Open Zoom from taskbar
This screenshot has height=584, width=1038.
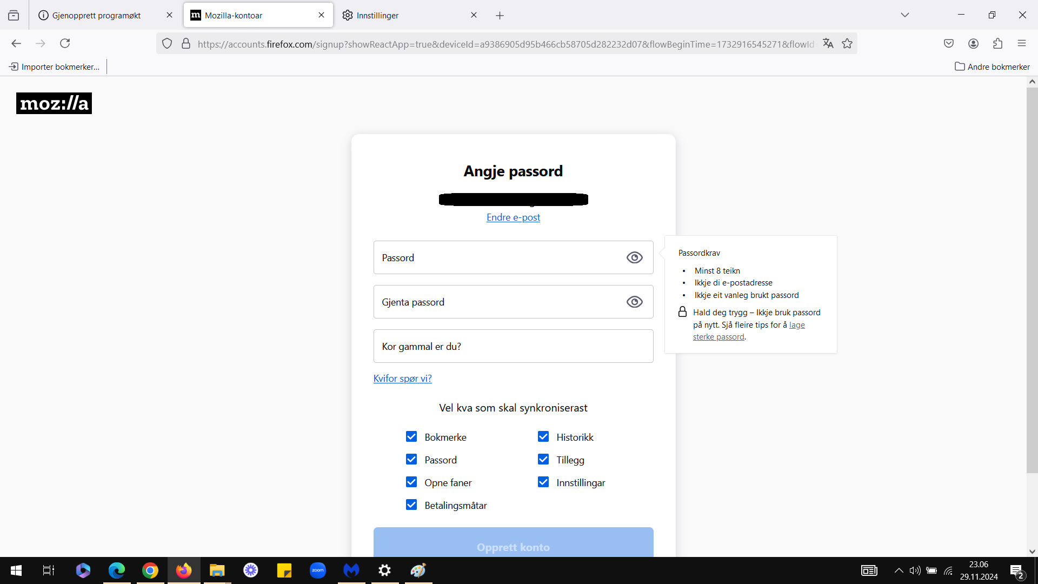coord(318,570)
